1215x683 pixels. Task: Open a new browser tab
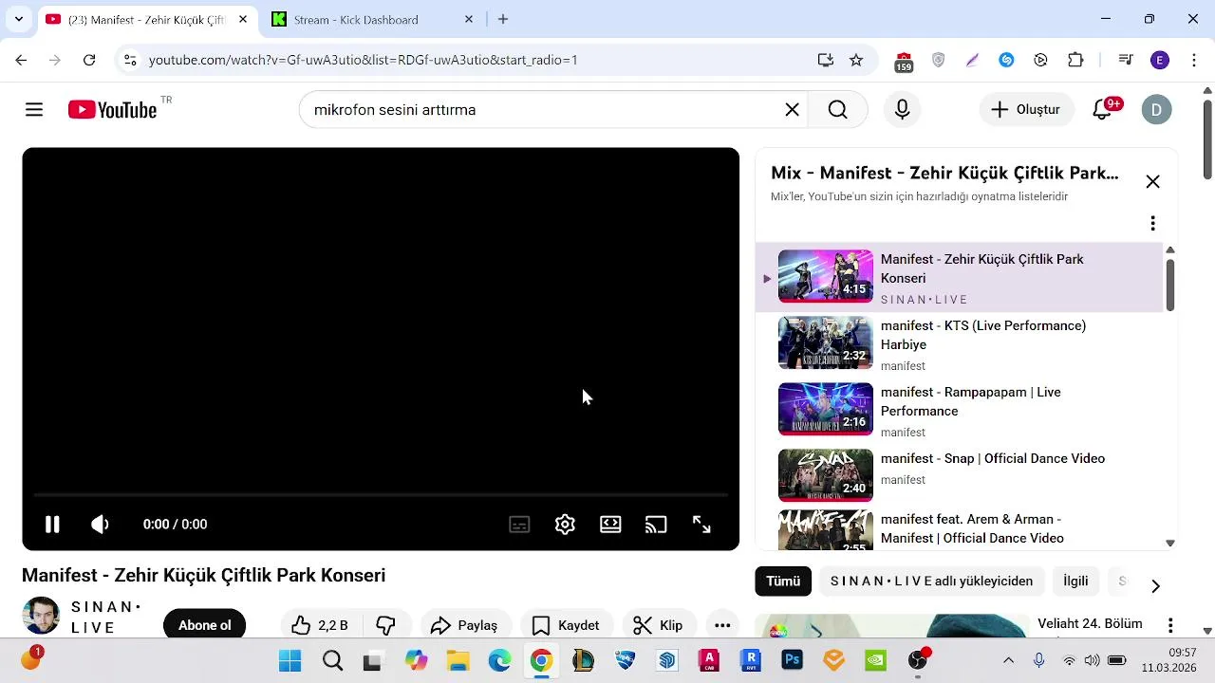click(x=503, y=19)
